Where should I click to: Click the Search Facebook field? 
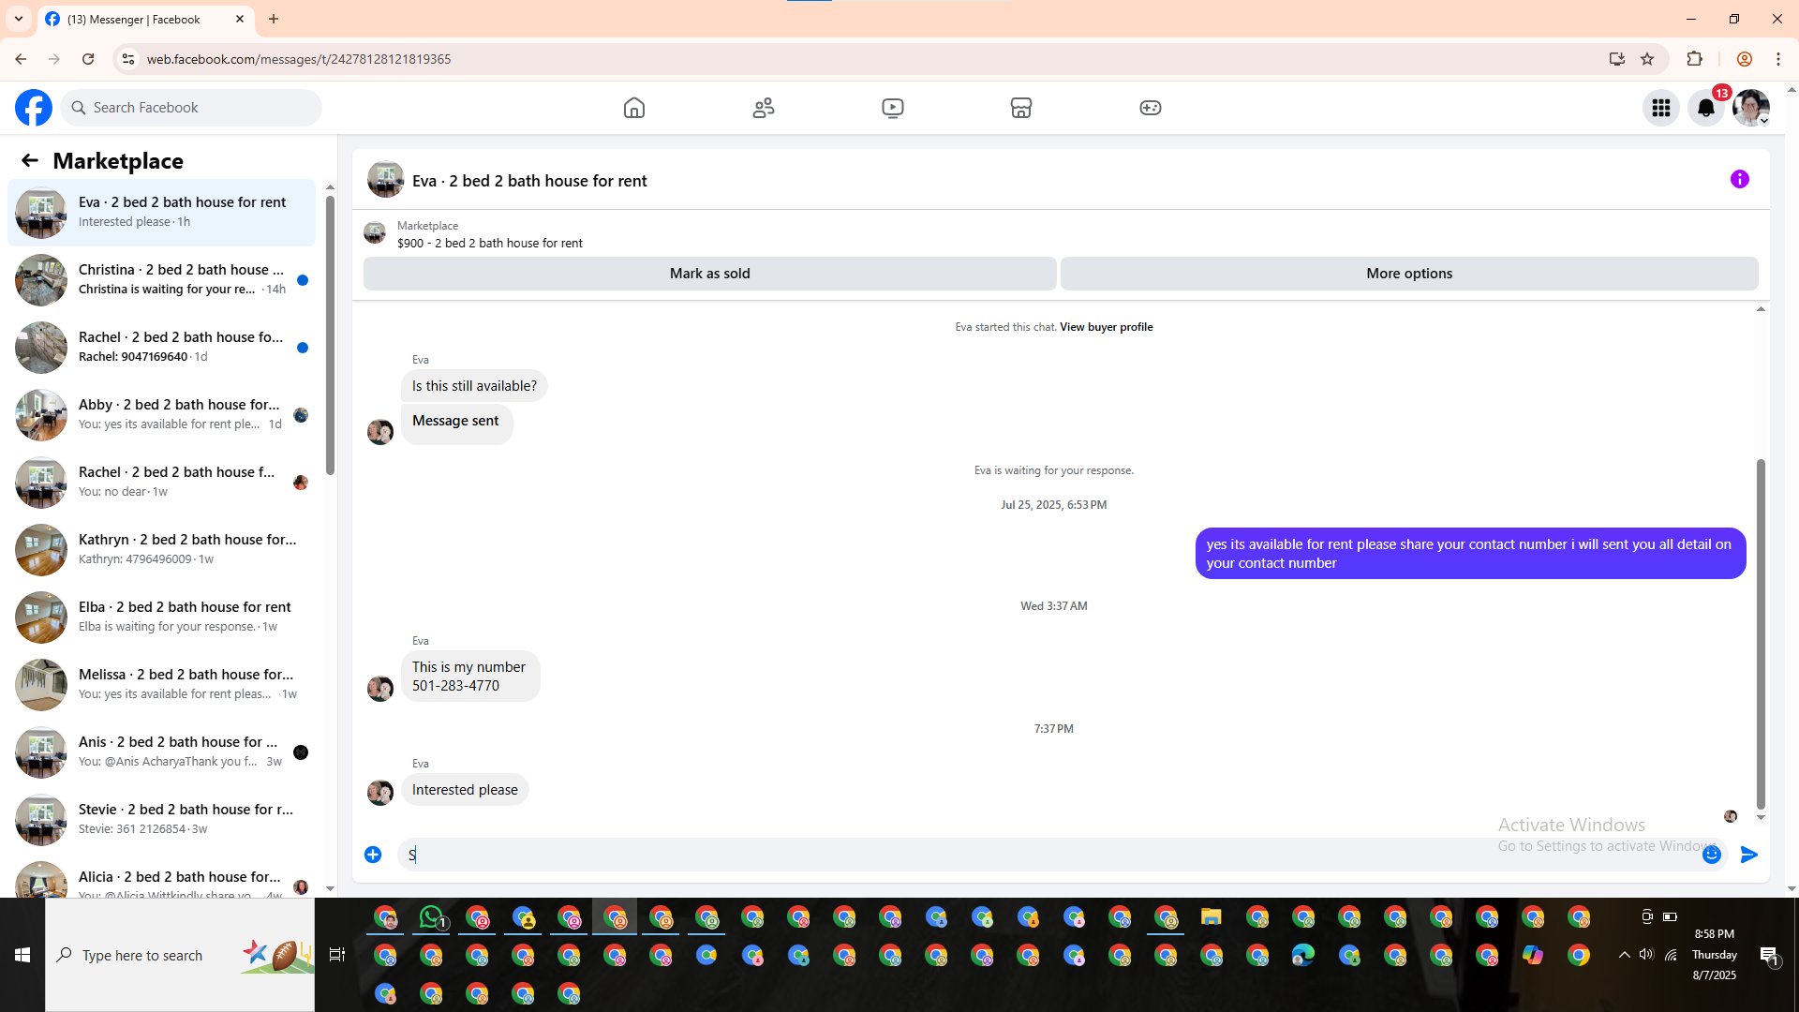[x=191, y=108]
